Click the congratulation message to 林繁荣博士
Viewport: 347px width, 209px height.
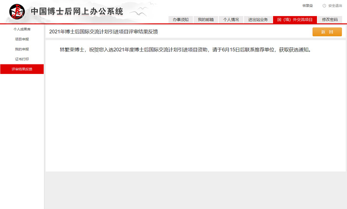point(185,49)
